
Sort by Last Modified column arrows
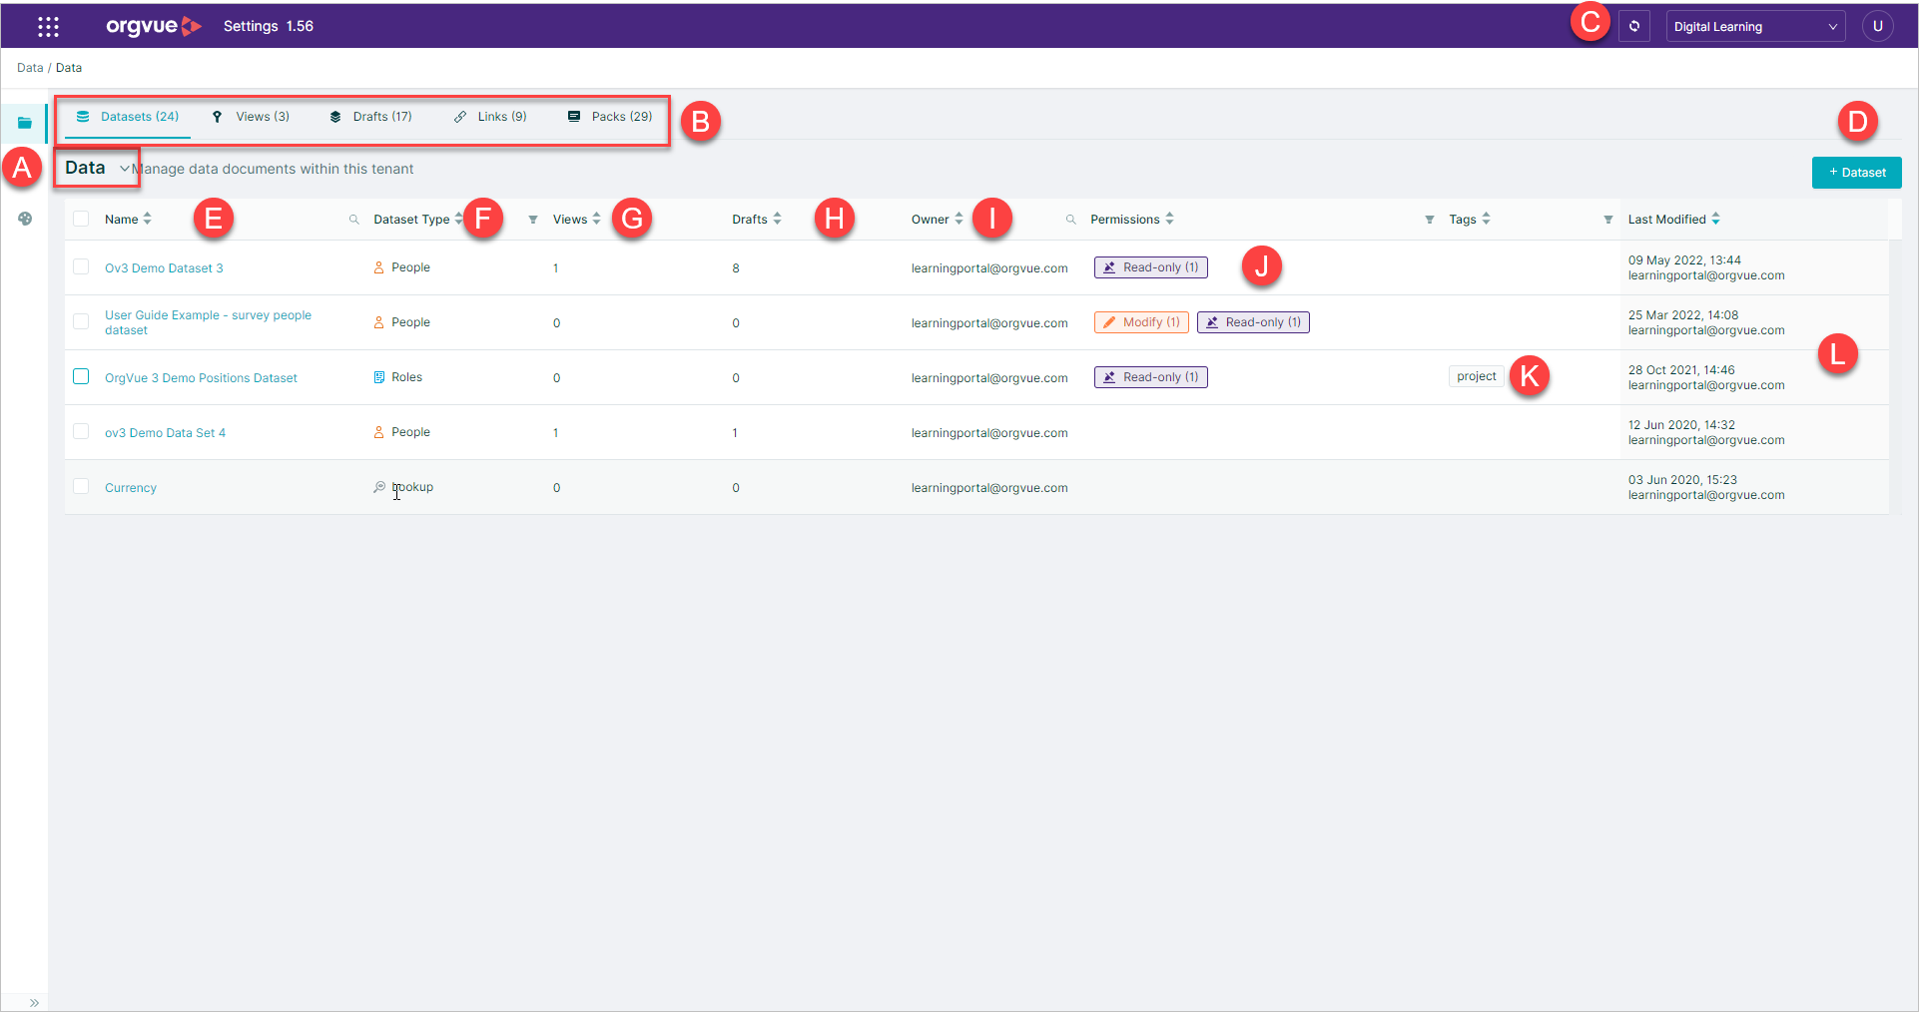tap(1715, 219)
